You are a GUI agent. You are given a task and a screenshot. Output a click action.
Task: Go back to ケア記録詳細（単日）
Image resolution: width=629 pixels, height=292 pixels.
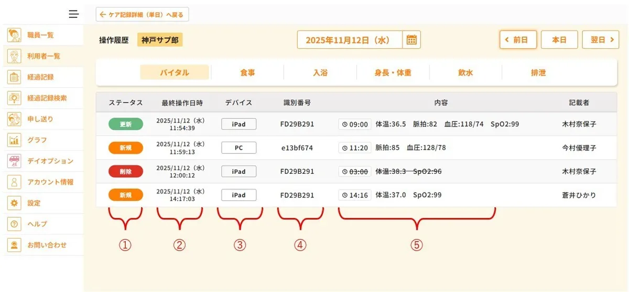click(142, 15)
